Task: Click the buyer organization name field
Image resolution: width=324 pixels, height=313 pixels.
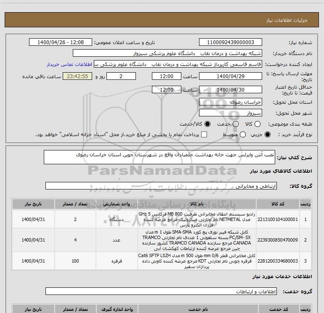Action: tap(167, 53)
